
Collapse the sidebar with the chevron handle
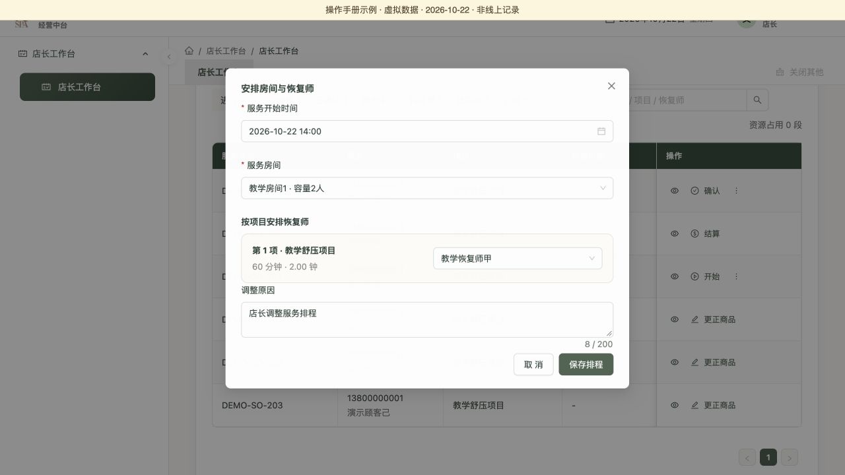tap(169, 57)
